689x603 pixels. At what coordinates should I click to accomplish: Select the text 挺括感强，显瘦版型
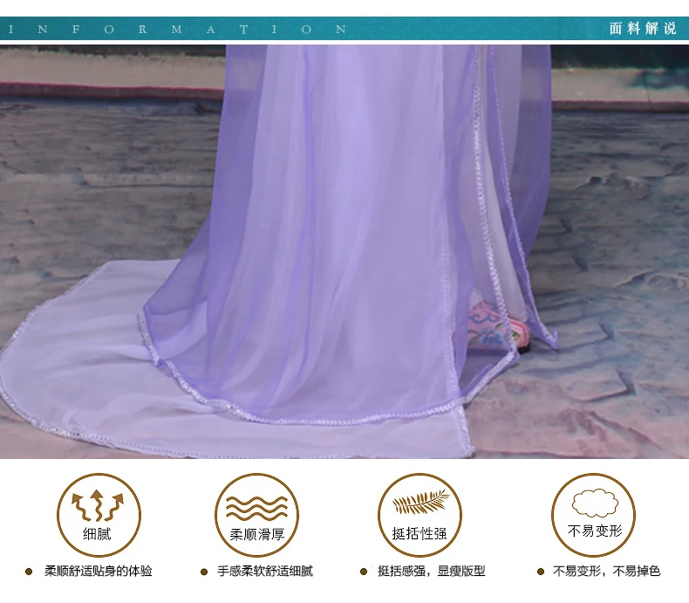[431, 571]
